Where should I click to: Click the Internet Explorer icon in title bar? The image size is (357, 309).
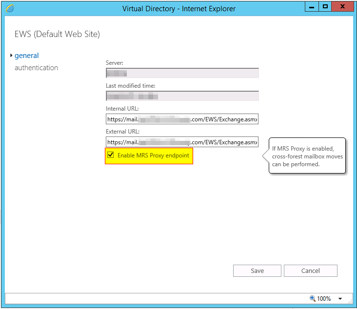pyautogui.click(x=9, y=8)
